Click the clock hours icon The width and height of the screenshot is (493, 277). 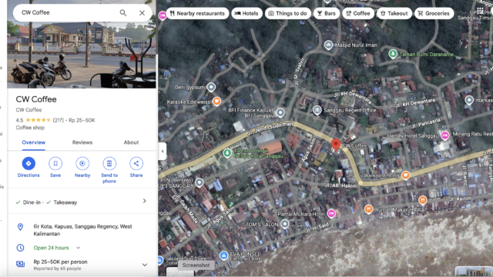coord(21,248)
